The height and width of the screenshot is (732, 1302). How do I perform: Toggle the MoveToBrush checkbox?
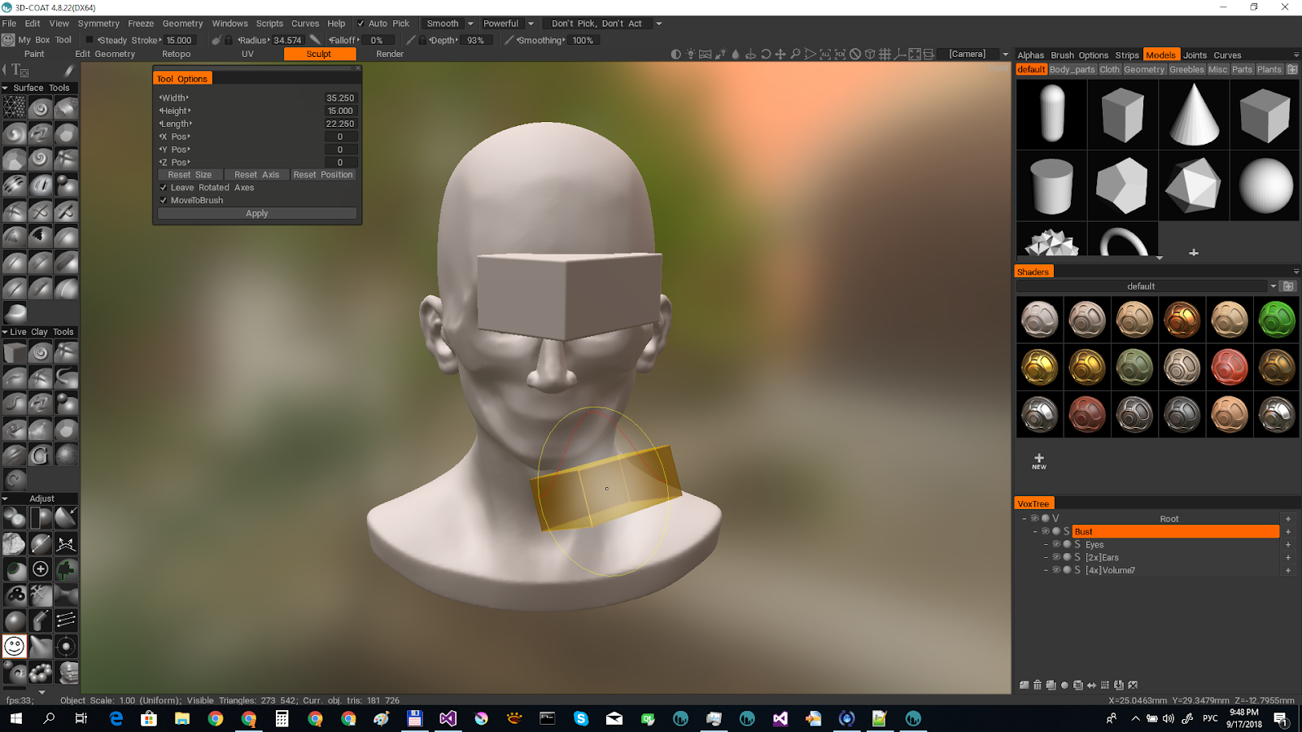click(163, 200)
